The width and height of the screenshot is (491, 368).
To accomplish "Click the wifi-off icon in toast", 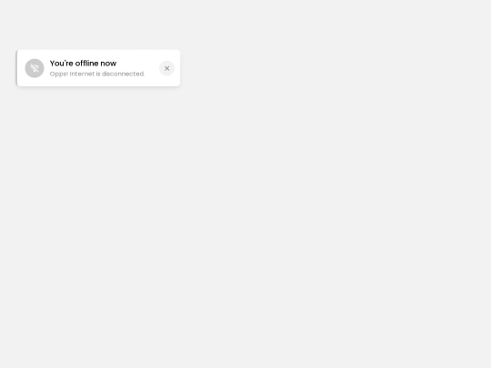I will point(35,68).
